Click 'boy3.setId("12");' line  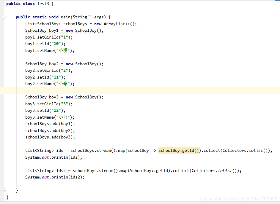tap(45, 111)
